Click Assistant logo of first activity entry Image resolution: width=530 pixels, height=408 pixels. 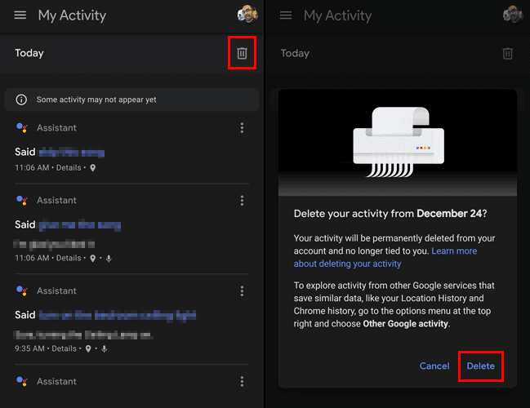click(22, 127)
